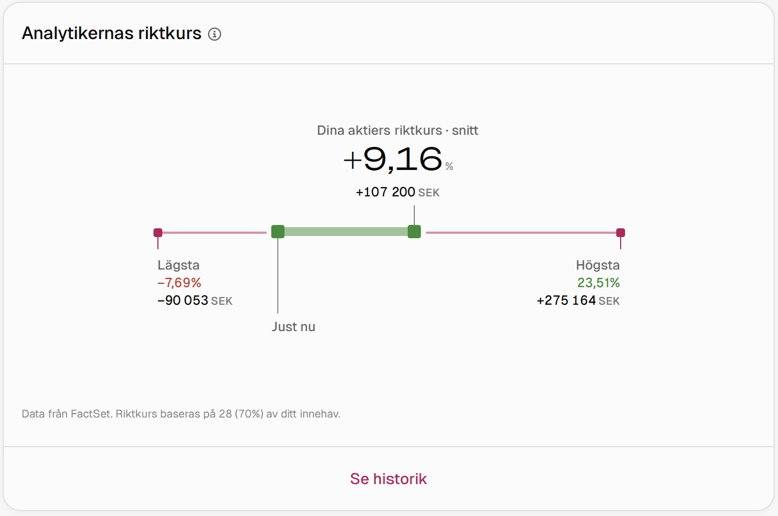Click the 23,51% highest percentage
Screen dimensions: 778x516
599,283
